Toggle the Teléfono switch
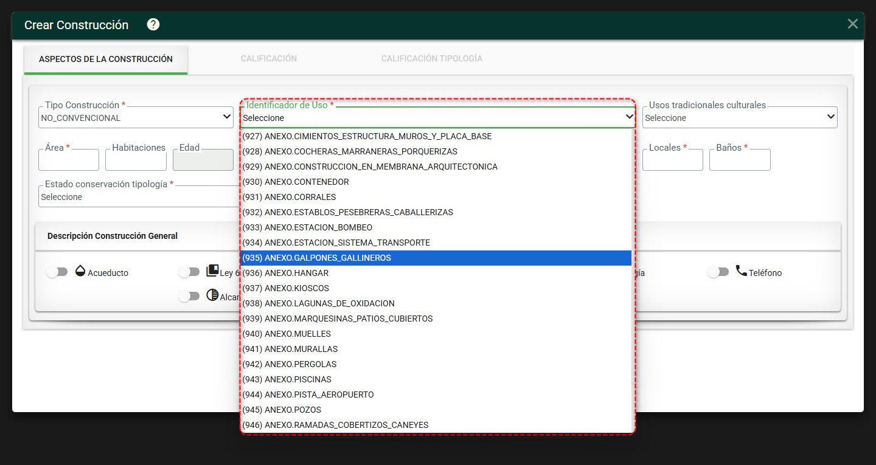 pyautogui.click(x=718, y=272)
